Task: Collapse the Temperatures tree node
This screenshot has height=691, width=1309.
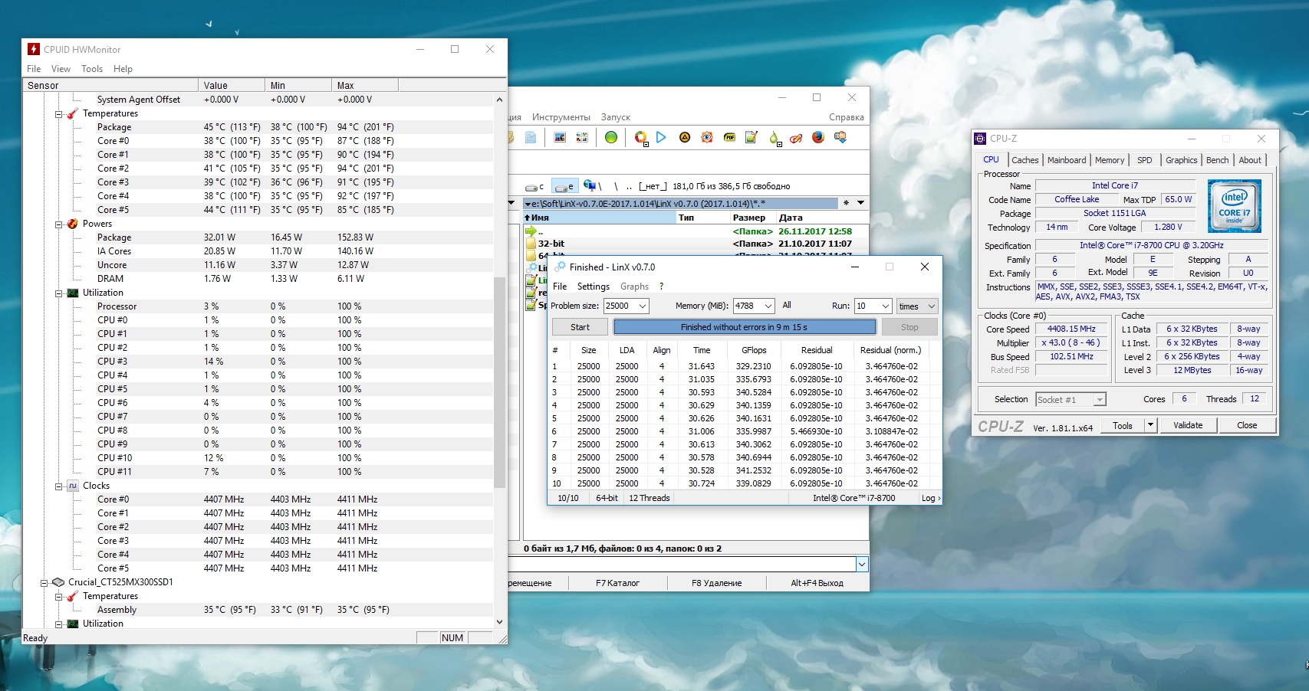Action: click(x=59, y=113)
